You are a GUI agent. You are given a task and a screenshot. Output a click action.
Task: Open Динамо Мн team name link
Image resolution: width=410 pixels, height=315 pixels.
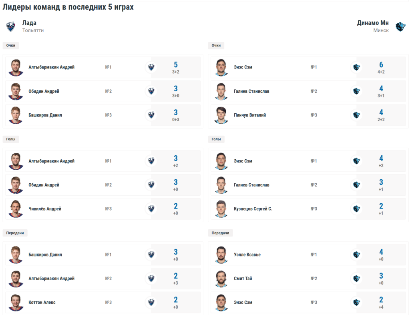[373, 23]
